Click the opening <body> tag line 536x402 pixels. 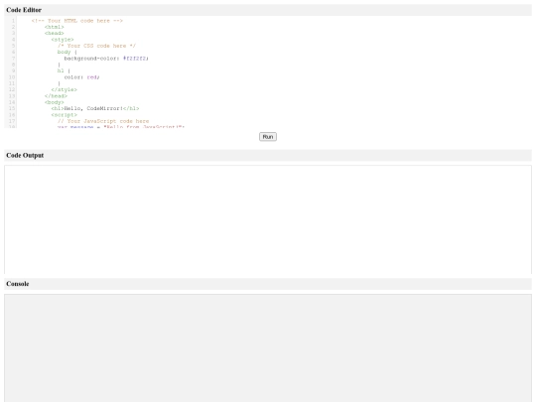54,102
